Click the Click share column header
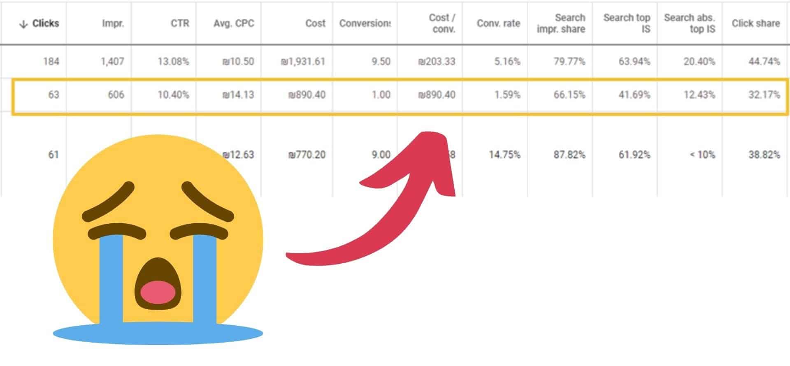The width and height of the screenshot is (790, 366). tap(755, 23)
